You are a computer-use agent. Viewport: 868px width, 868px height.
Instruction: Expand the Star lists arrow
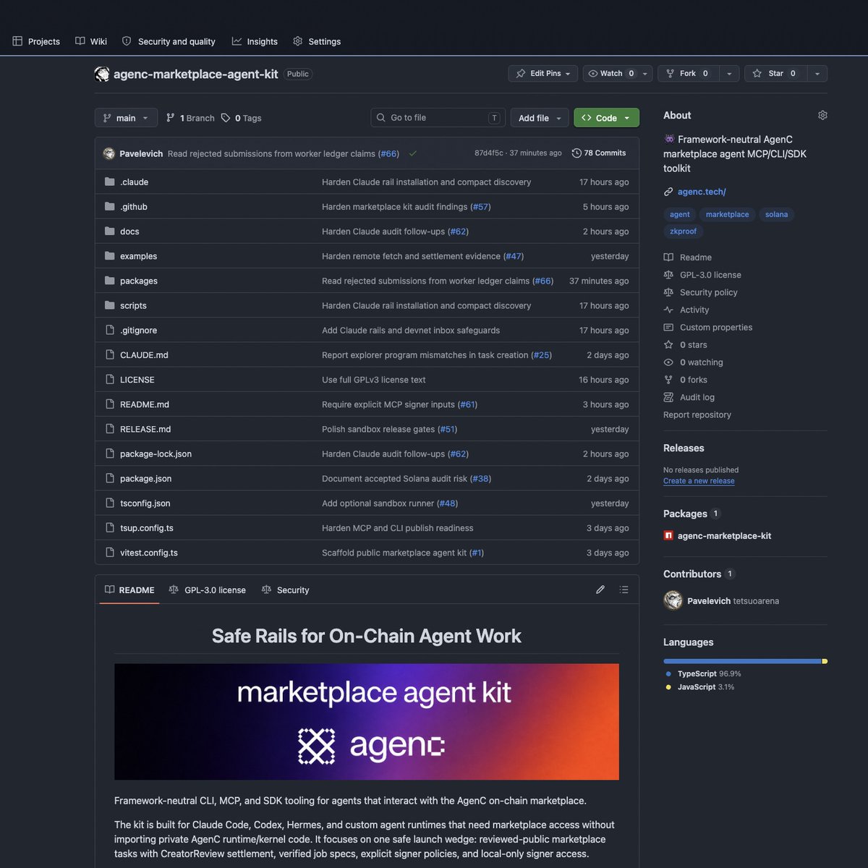tap(817, 73)
